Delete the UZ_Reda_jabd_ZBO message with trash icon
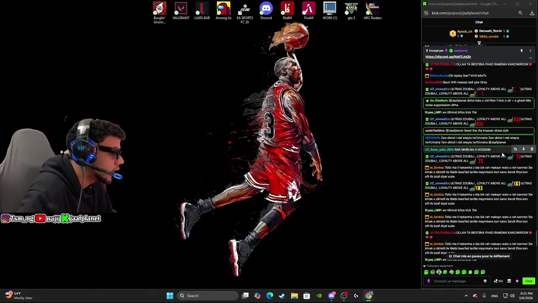 532,149
